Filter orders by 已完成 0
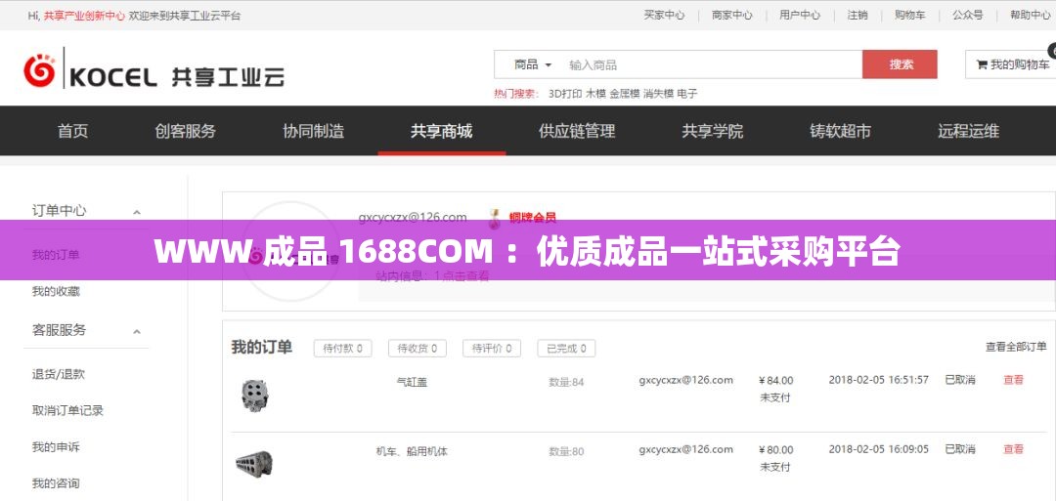Viewport: 1056px width, 501px height. (566, 349)
